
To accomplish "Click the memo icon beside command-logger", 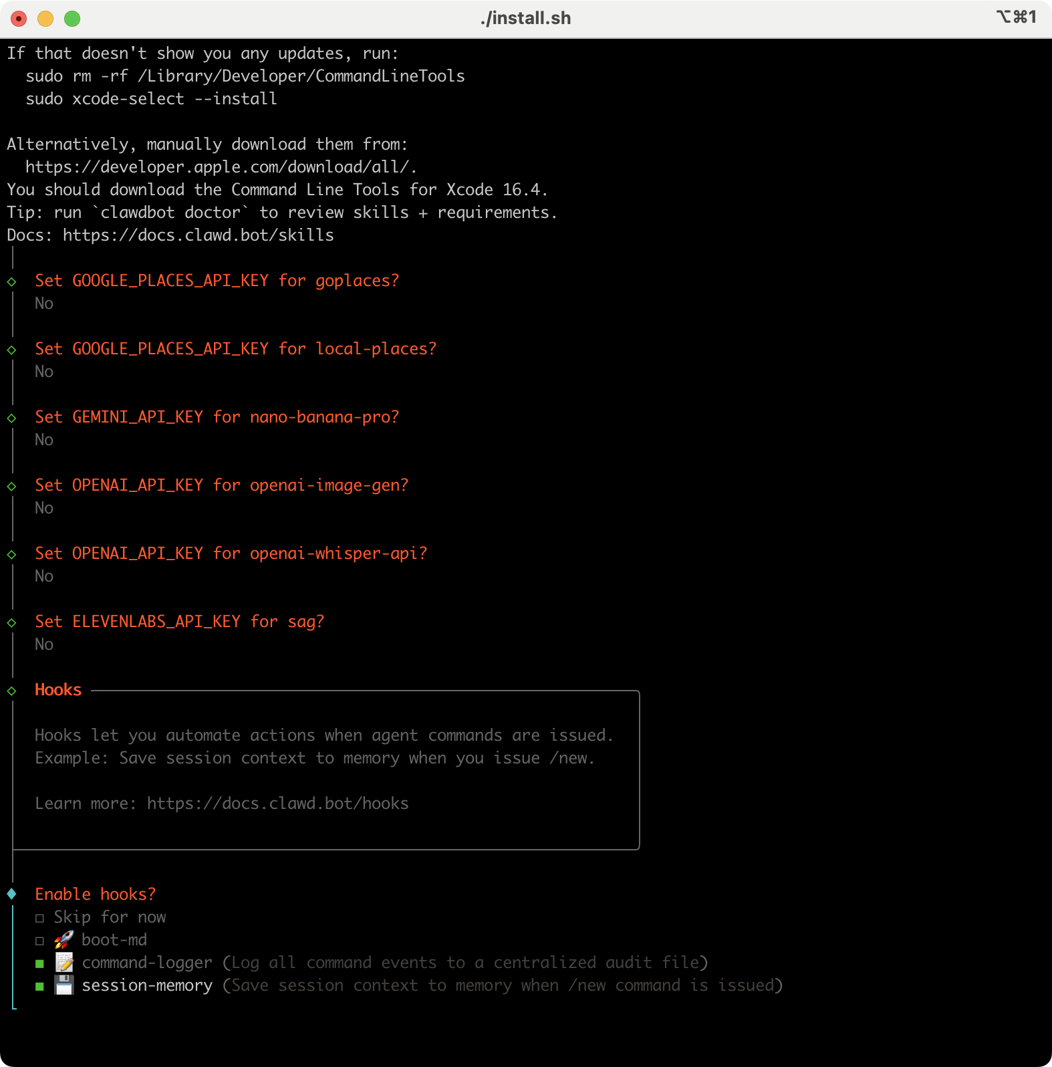I will [63, 963].
